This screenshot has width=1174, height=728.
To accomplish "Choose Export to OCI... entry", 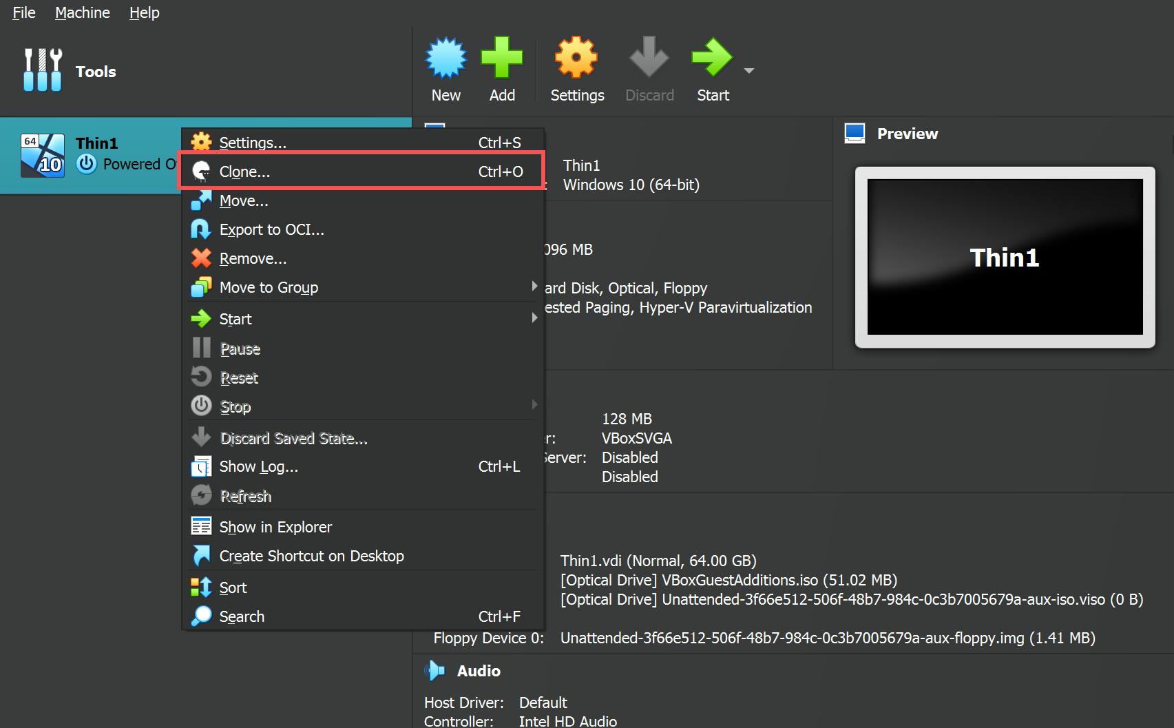I will (x=363, y=229).
